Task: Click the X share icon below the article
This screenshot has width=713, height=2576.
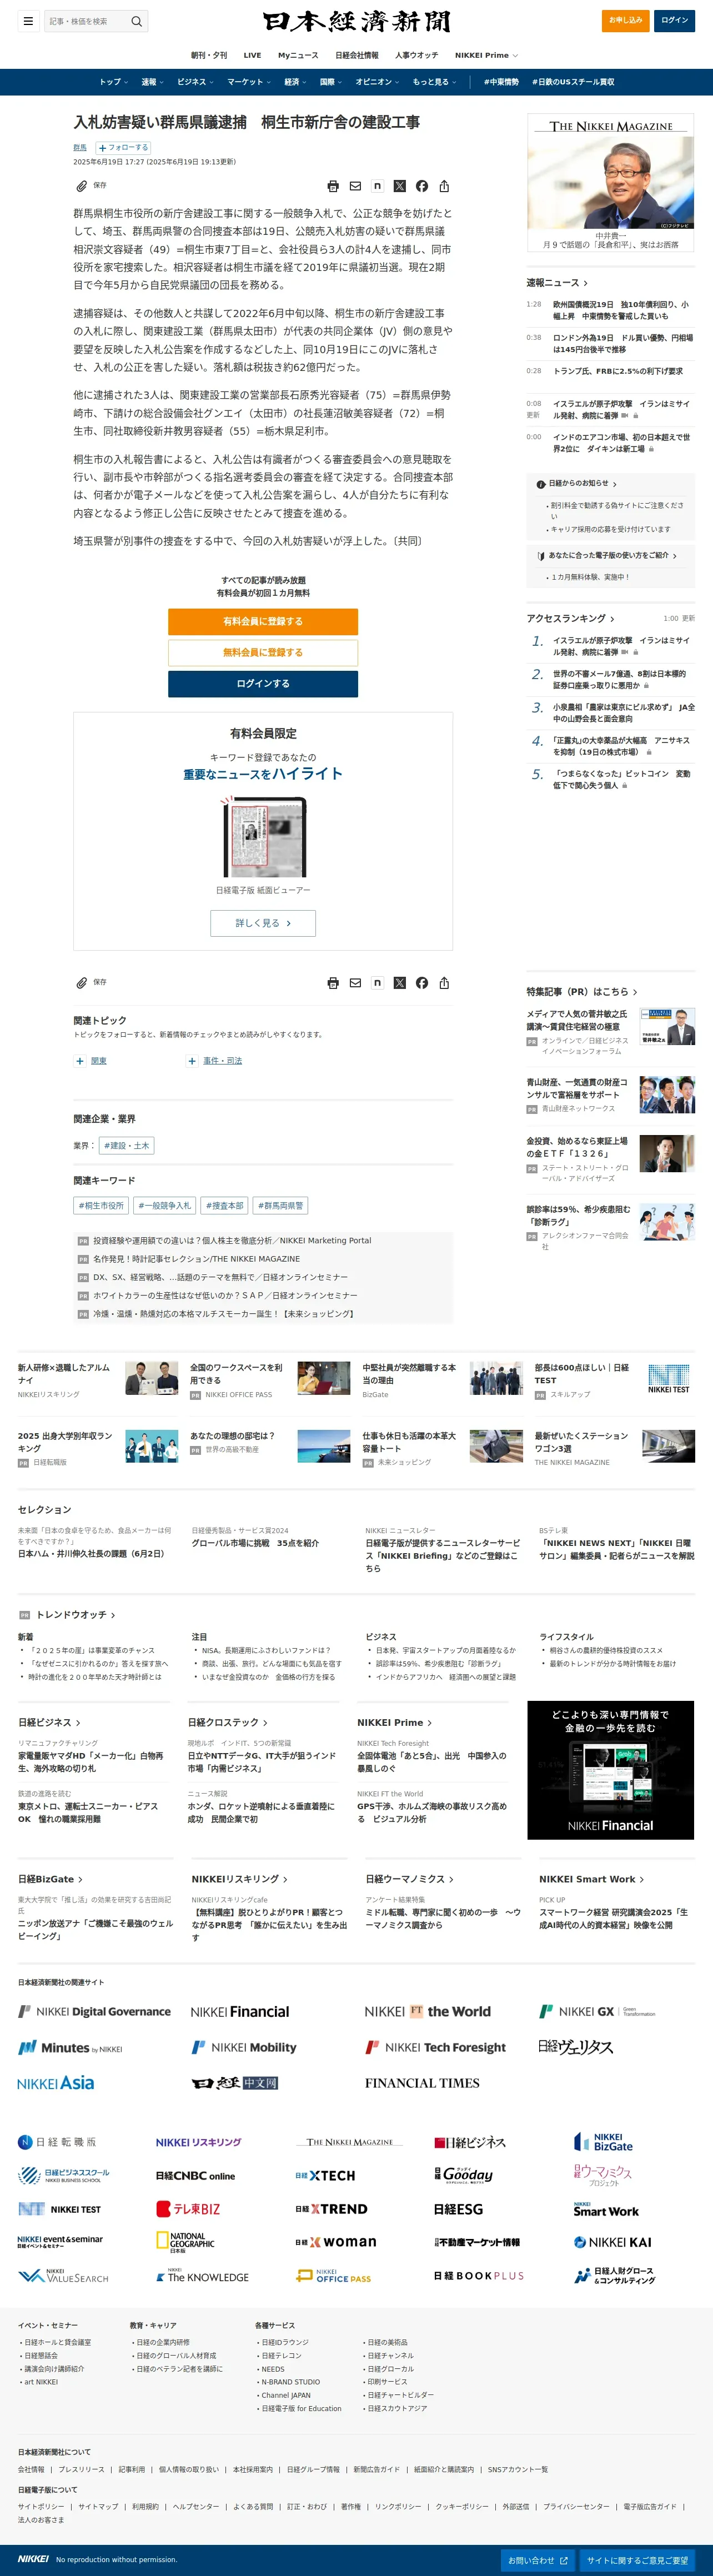Action: (400, 983)
